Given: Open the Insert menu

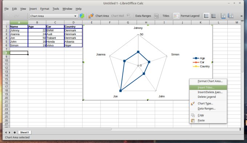Looking at the screenshot, I should click(x=33, y=9).
